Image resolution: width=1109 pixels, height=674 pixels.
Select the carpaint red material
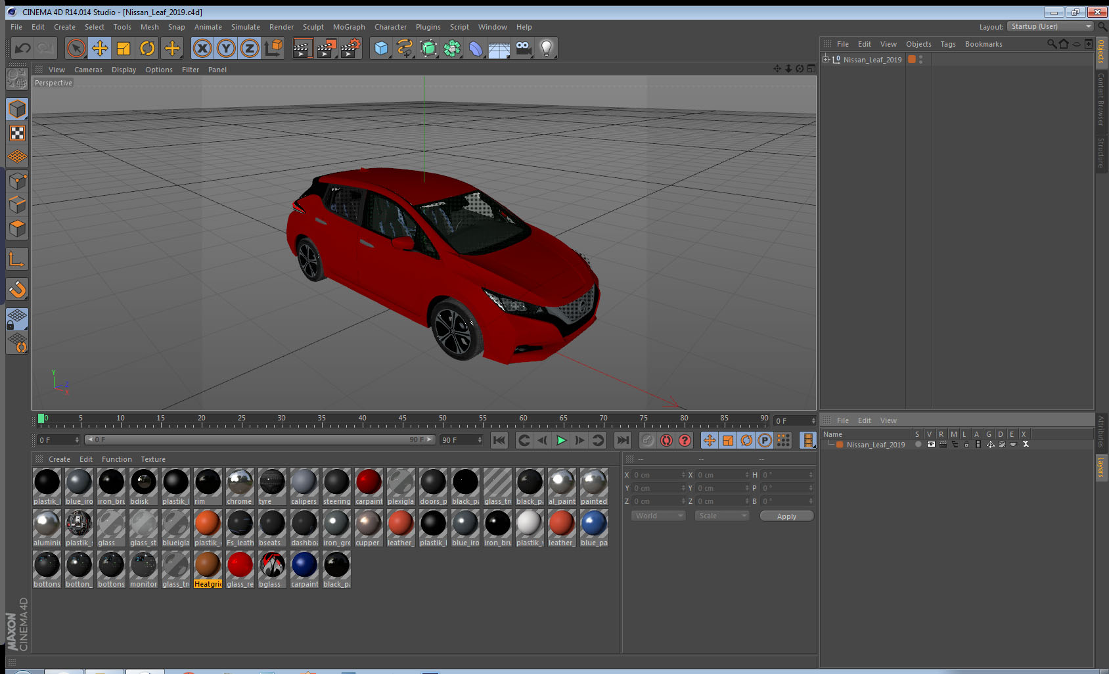pyautogui.click(x=369, y=486)
